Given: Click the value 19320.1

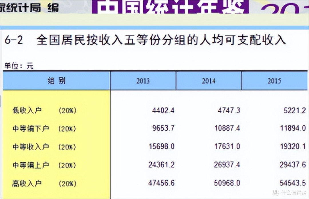Looking at the screenshot, I should point(293,146).
